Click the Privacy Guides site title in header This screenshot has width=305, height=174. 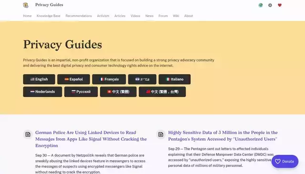point(49,5)
